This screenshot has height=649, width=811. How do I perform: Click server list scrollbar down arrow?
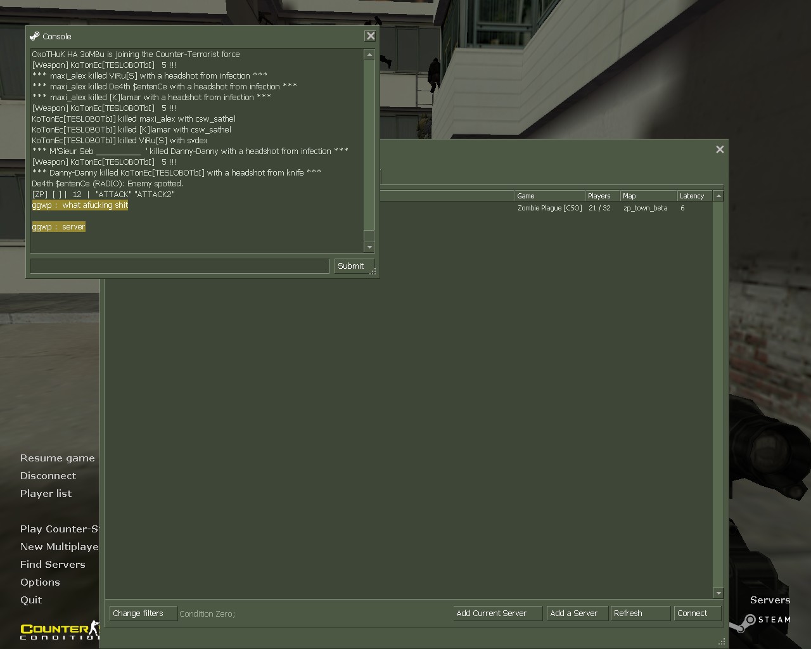click(x=718, y=593)
